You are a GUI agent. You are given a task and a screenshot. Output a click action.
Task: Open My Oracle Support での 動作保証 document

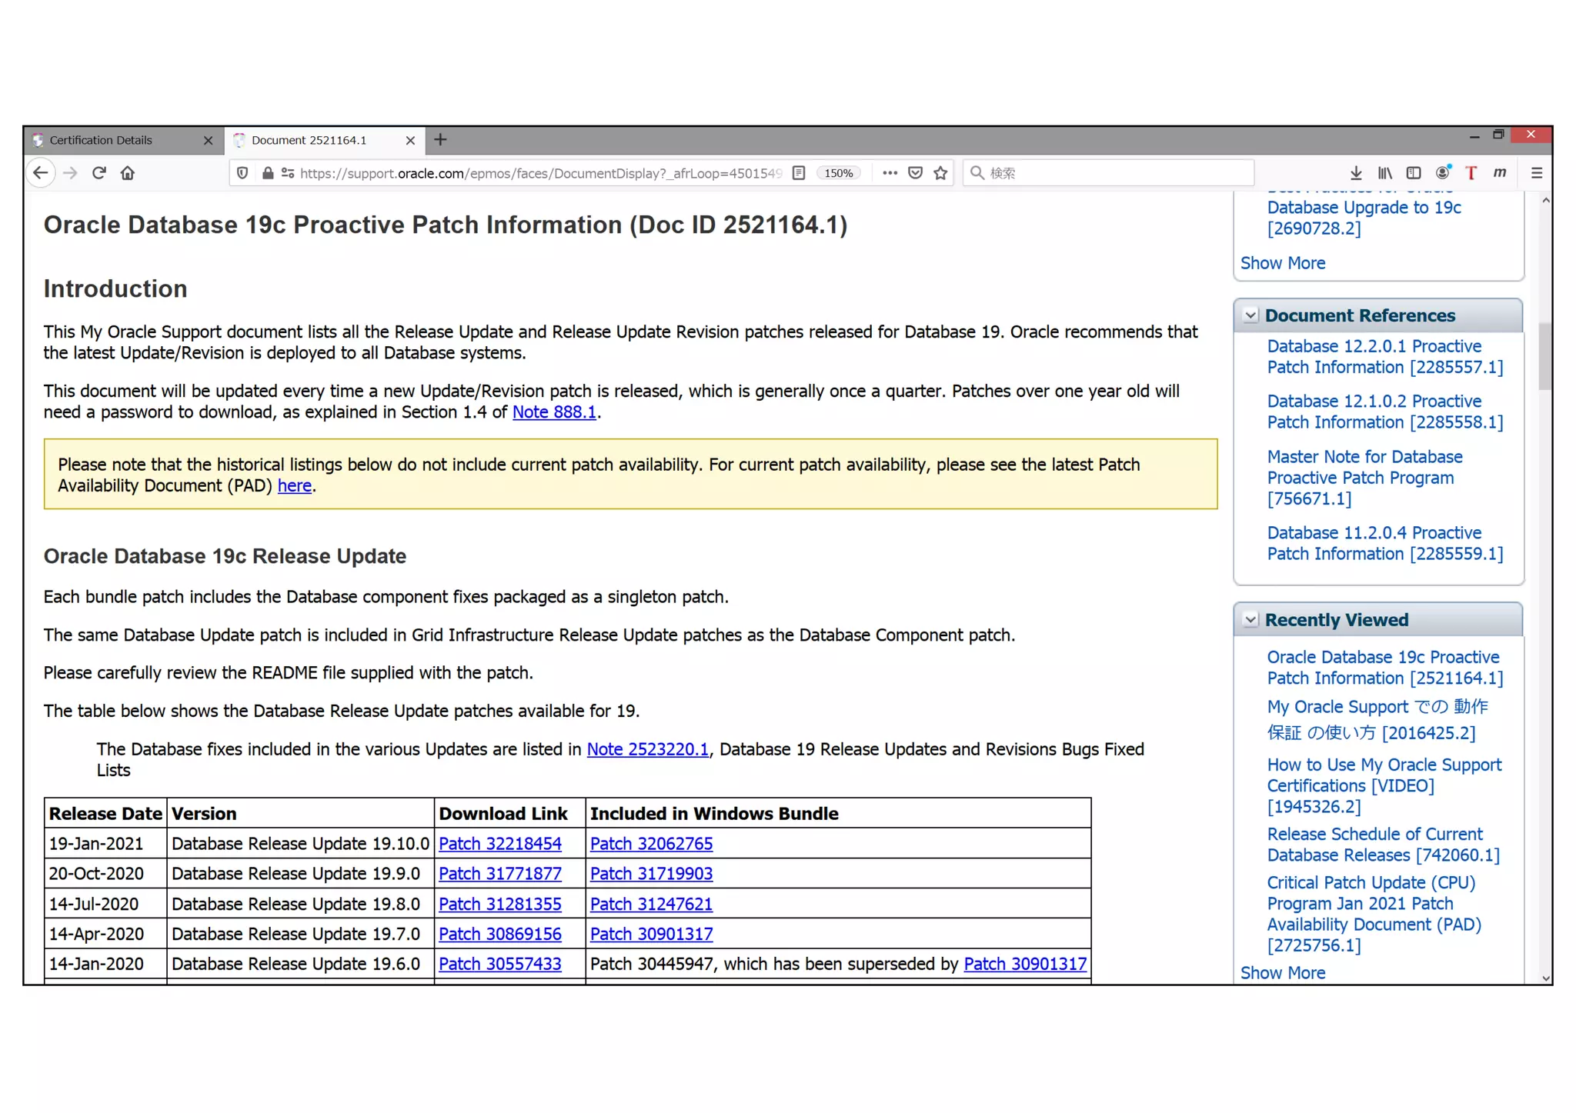1377,719
